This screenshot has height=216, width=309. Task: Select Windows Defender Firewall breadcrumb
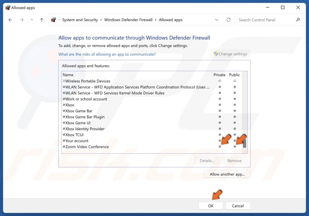(x=128, y=20)
